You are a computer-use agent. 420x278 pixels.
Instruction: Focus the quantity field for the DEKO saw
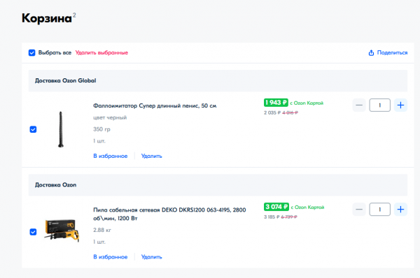tap(380, 210)
